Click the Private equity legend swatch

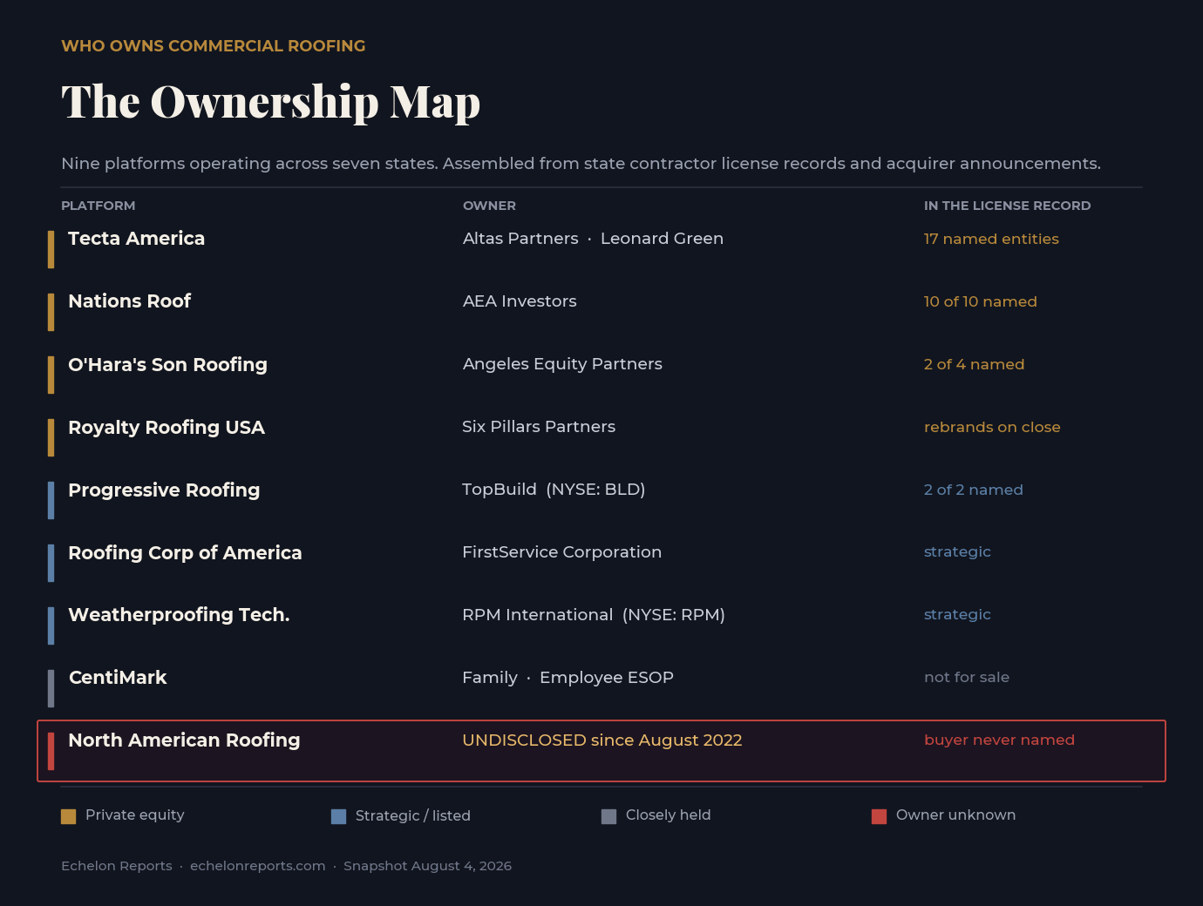68,816
